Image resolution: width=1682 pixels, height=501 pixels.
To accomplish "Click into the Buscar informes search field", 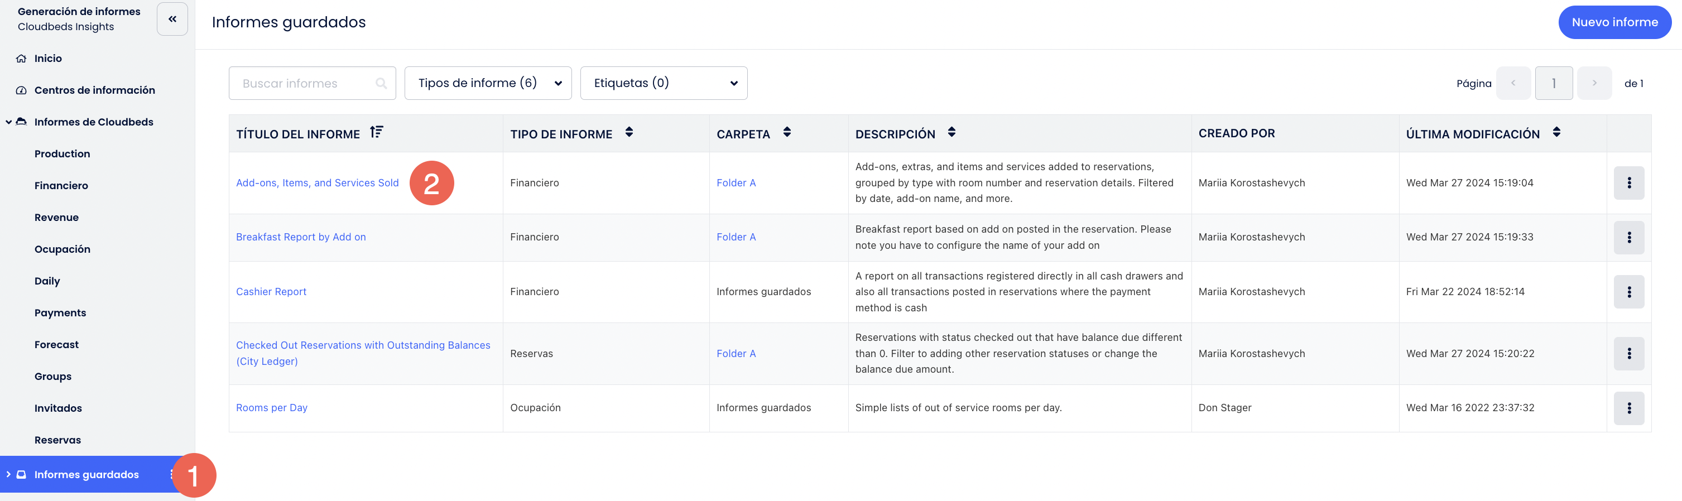I will pyautogui.click(x=304, y=84).
